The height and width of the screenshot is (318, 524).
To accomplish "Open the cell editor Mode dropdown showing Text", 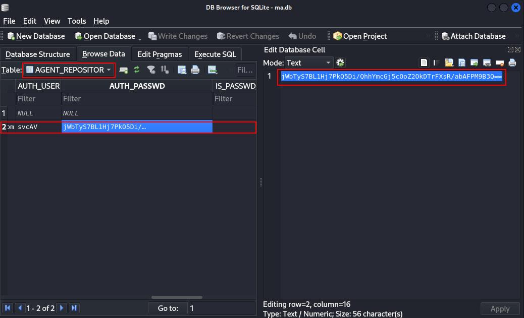I will click(309, 62).
